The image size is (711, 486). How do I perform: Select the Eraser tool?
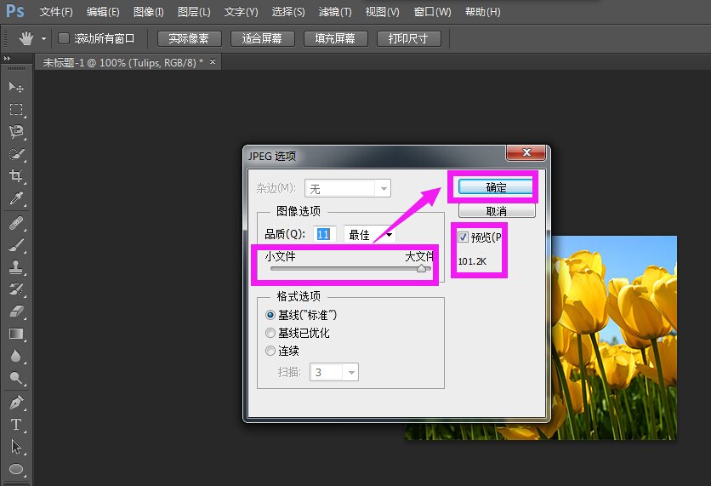point(16,312)
